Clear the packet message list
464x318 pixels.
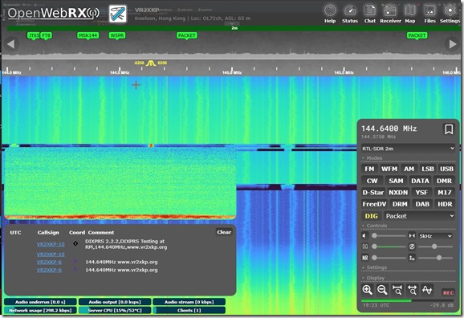224,232
